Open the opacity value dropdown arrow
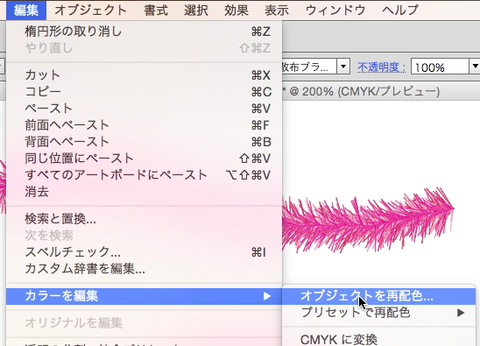 [x=475, y=67]
